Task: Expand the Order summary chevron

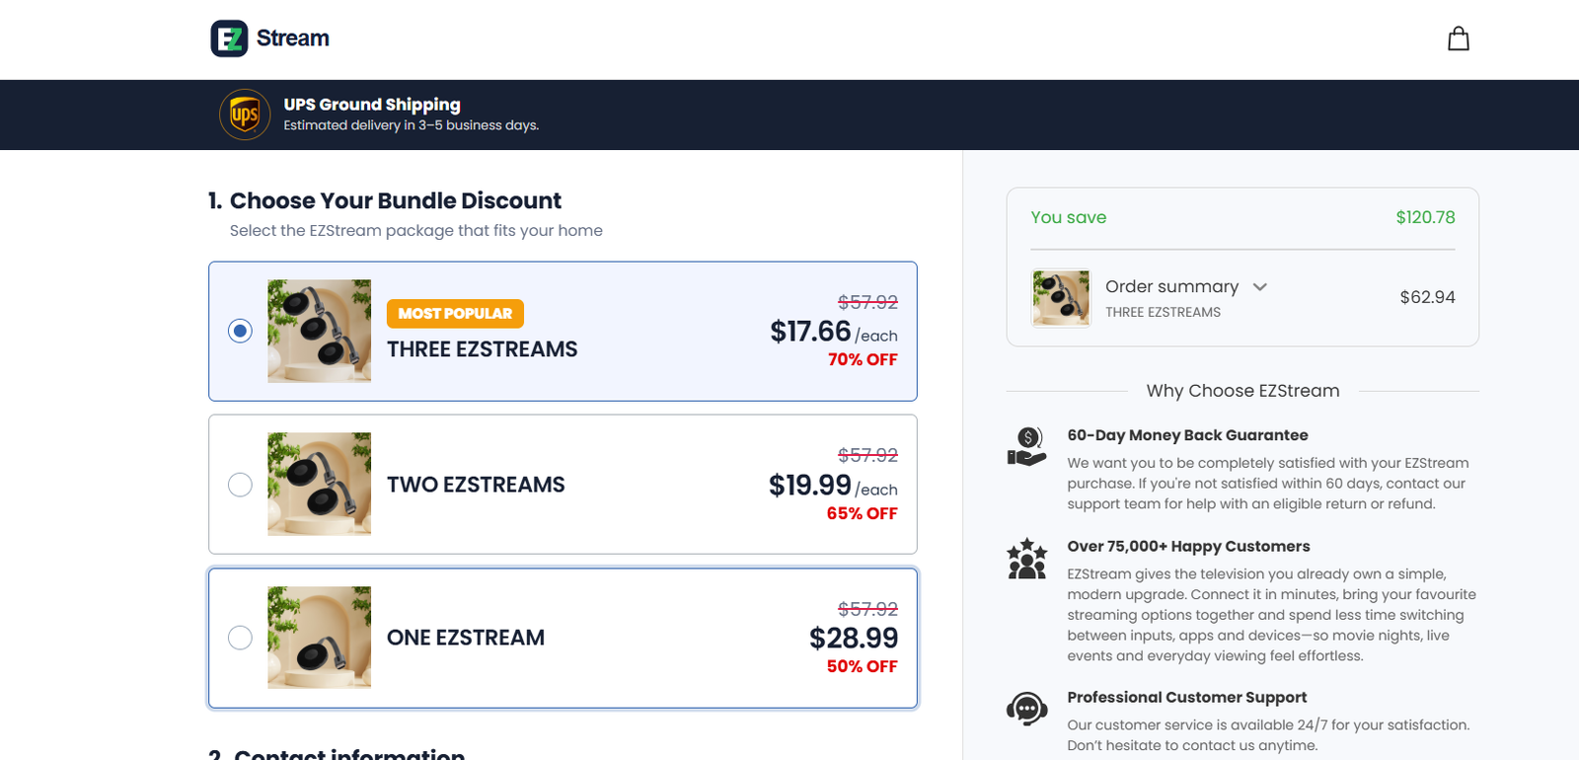Action: [1260, 287]
